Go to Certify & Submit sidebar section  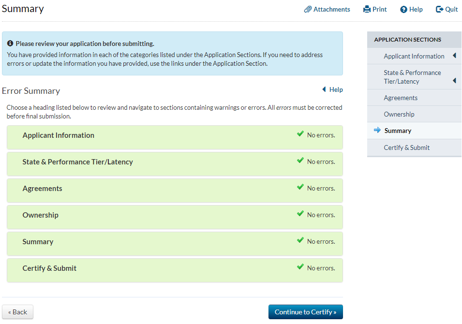click(406, 147)
